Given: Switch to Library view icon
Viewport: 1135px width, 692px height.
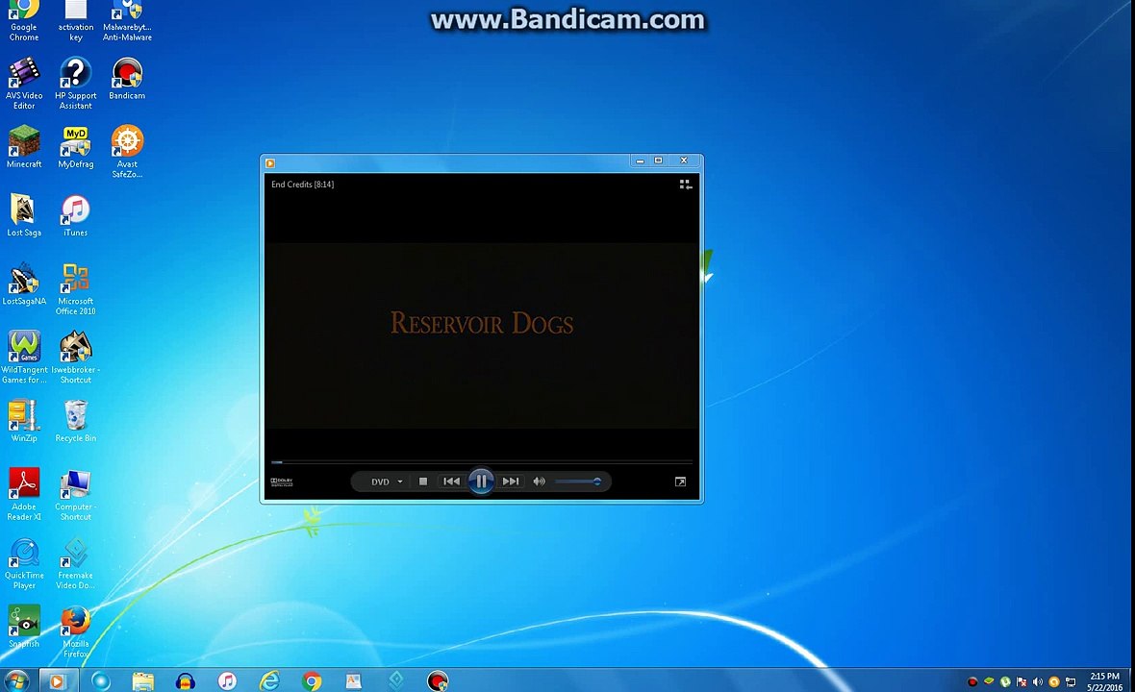Looking at the screenshot, I should 686,185.
